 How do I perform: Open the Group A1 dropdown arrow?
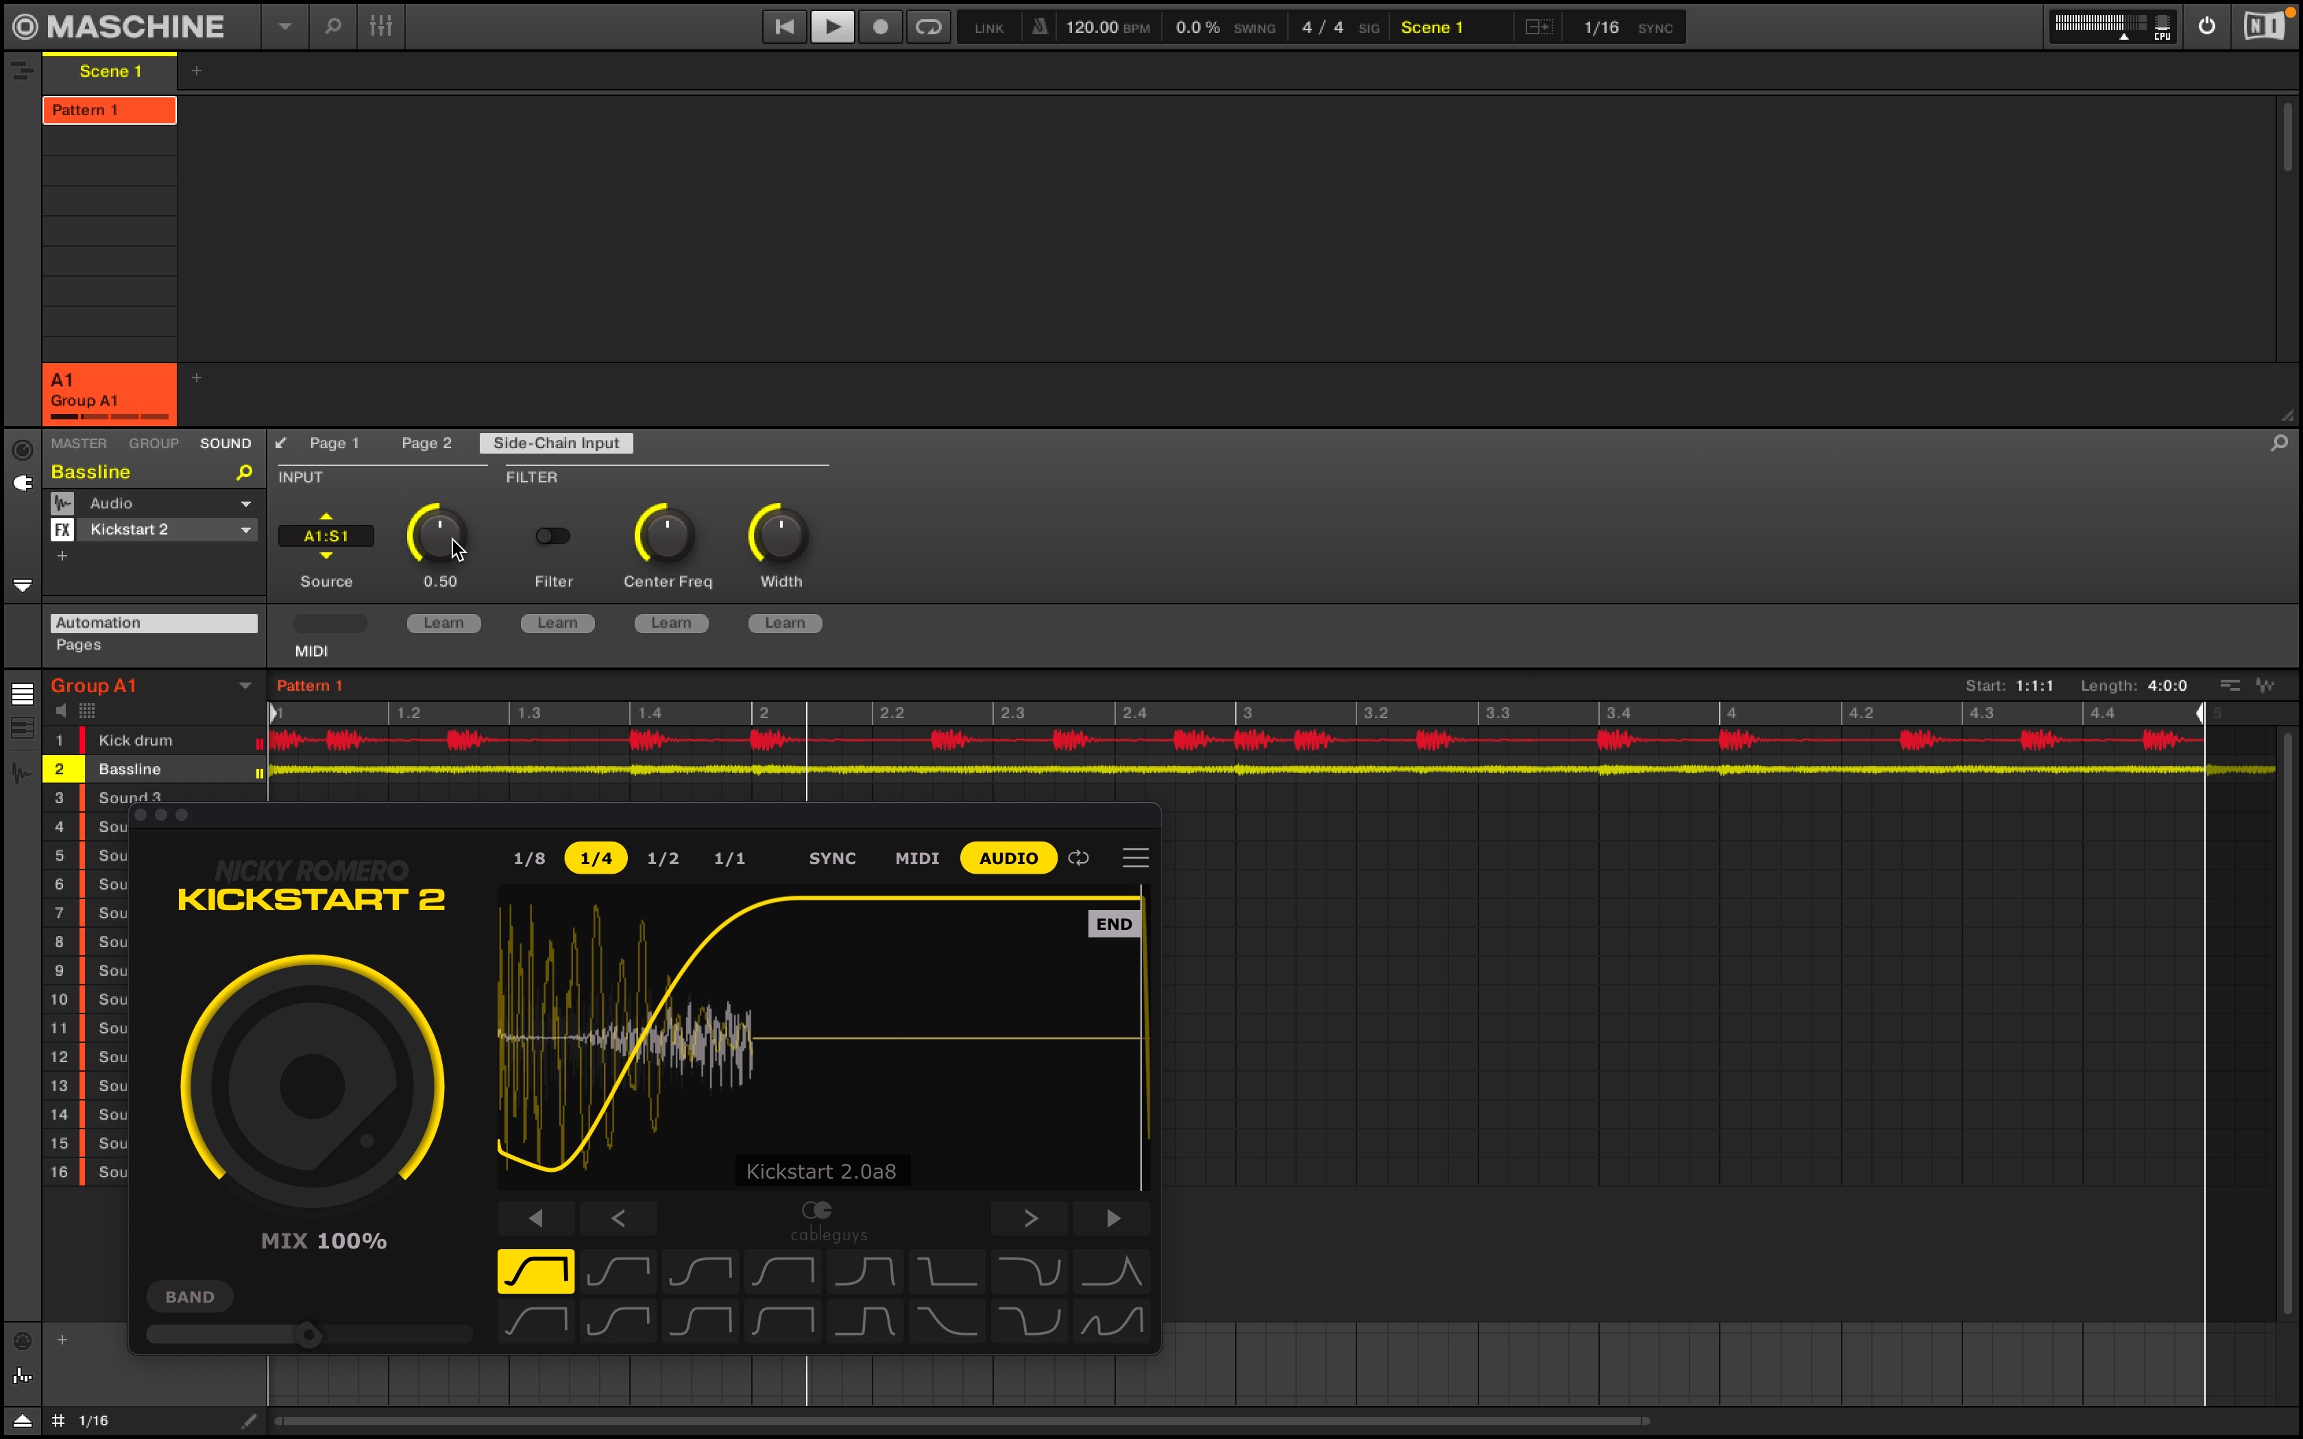(x=245, y=686)
